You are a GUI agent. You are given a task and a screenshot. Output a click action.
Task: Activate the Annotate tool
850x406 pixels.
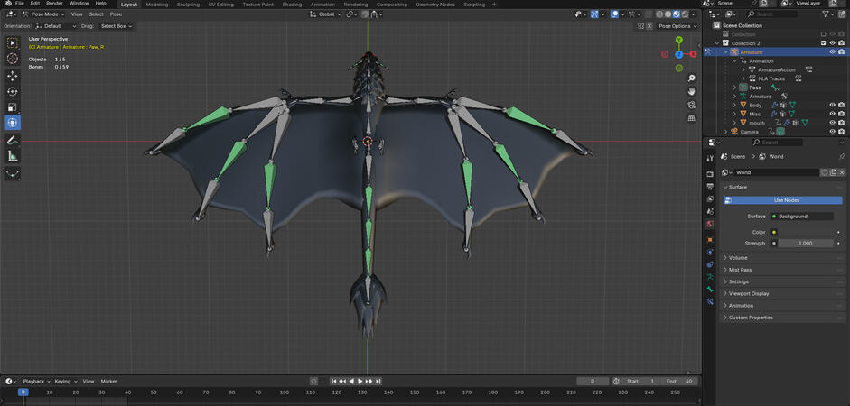click(x=13, y=140)
